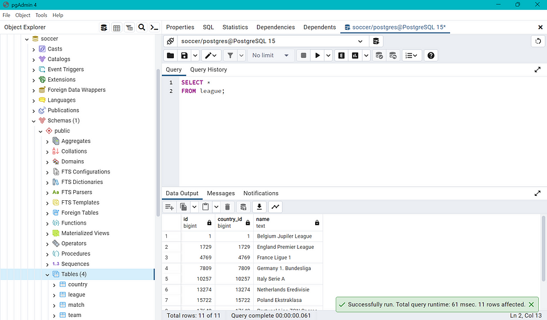
Task: Stop the query with the stop icon
Action: pos(303,56)
